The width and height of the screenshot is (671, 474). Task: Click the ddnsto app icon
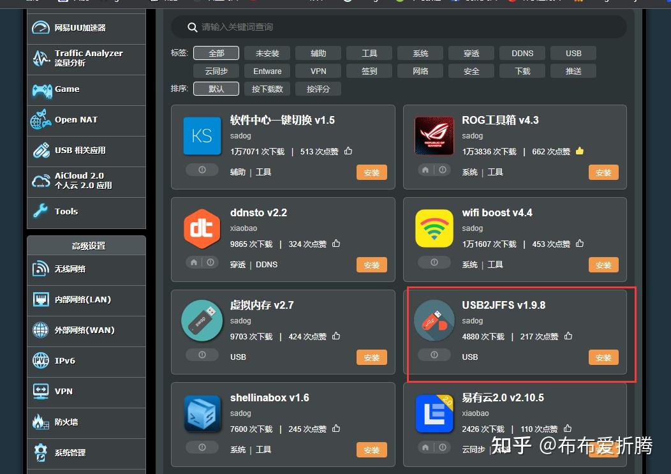click(202, 228)
